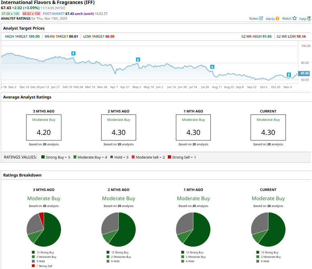Click the May earnings E marker
The height and width of the screenshot is (269, 312).
[x=138, y=60]
